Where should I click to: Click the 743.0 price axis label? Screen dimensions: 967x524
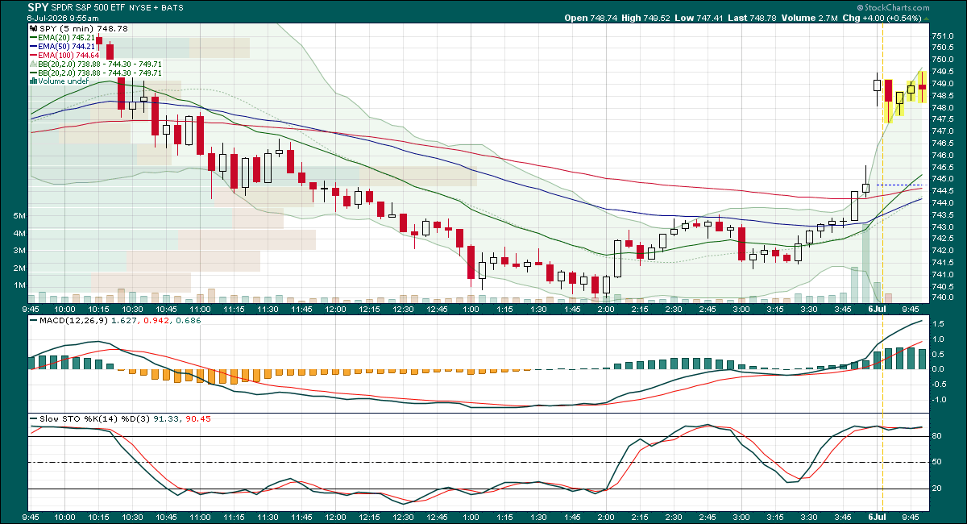943,227
